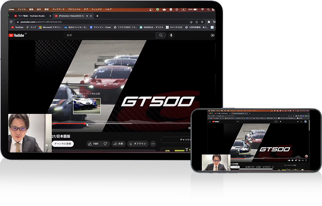Image resolution: width=322 pixels, height=206 pixels.
Task: Start voice search with the microphone icon
Action: (171, 35)
